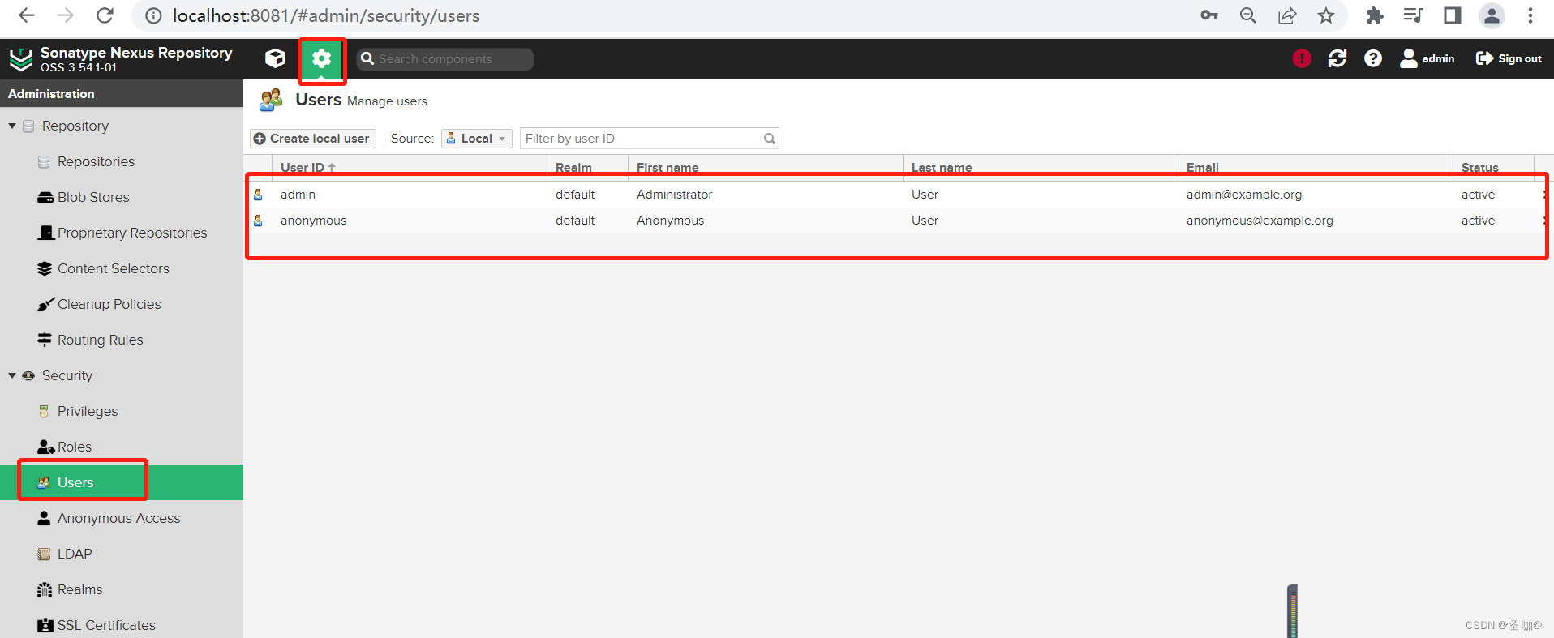Click Create local user button
This screenshot has width=1554, height=638.
tap(312, 139)
